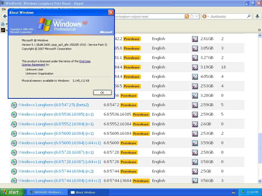262x196 pixels.
Task: Click x64 architecture icon in 3.56GB row
Action: 195,181
